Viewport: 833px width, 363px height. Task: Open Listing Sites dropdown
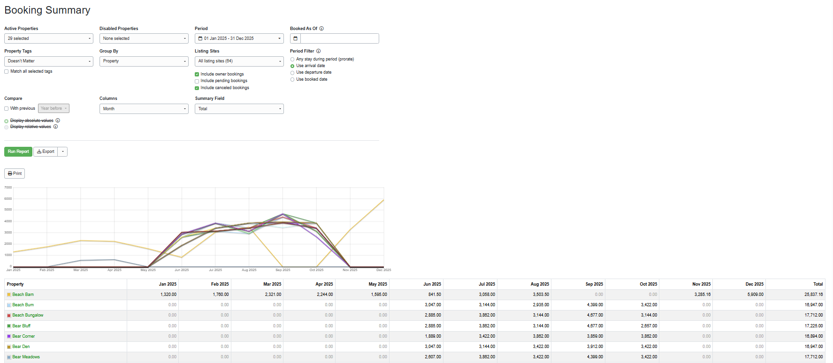pyautogui.click(x=239, y=61)
